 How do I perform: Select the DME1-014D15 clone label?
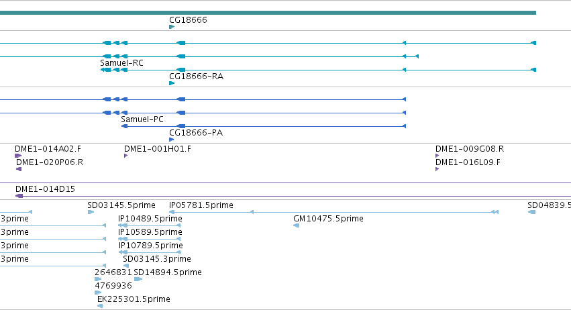click(x=45, y=189)
